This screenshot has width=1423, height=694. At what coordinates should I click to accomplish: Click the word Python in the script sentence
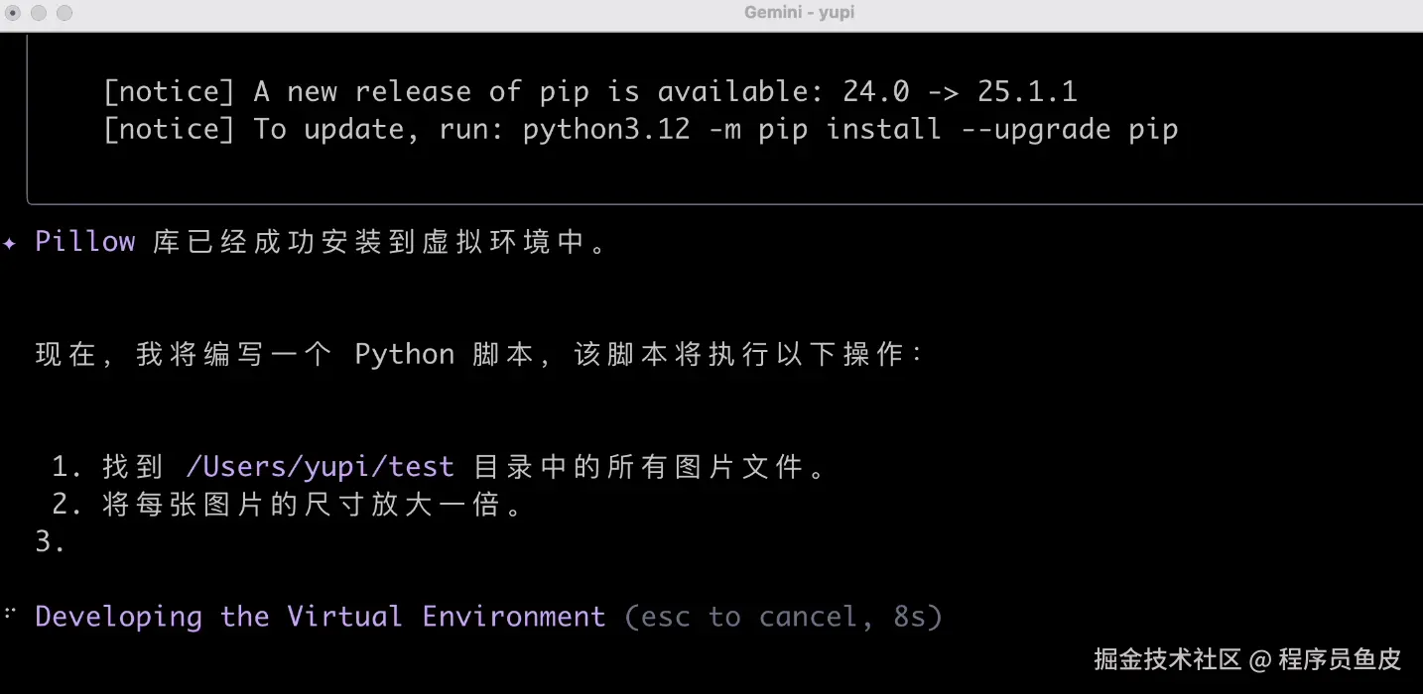(404, 355)
